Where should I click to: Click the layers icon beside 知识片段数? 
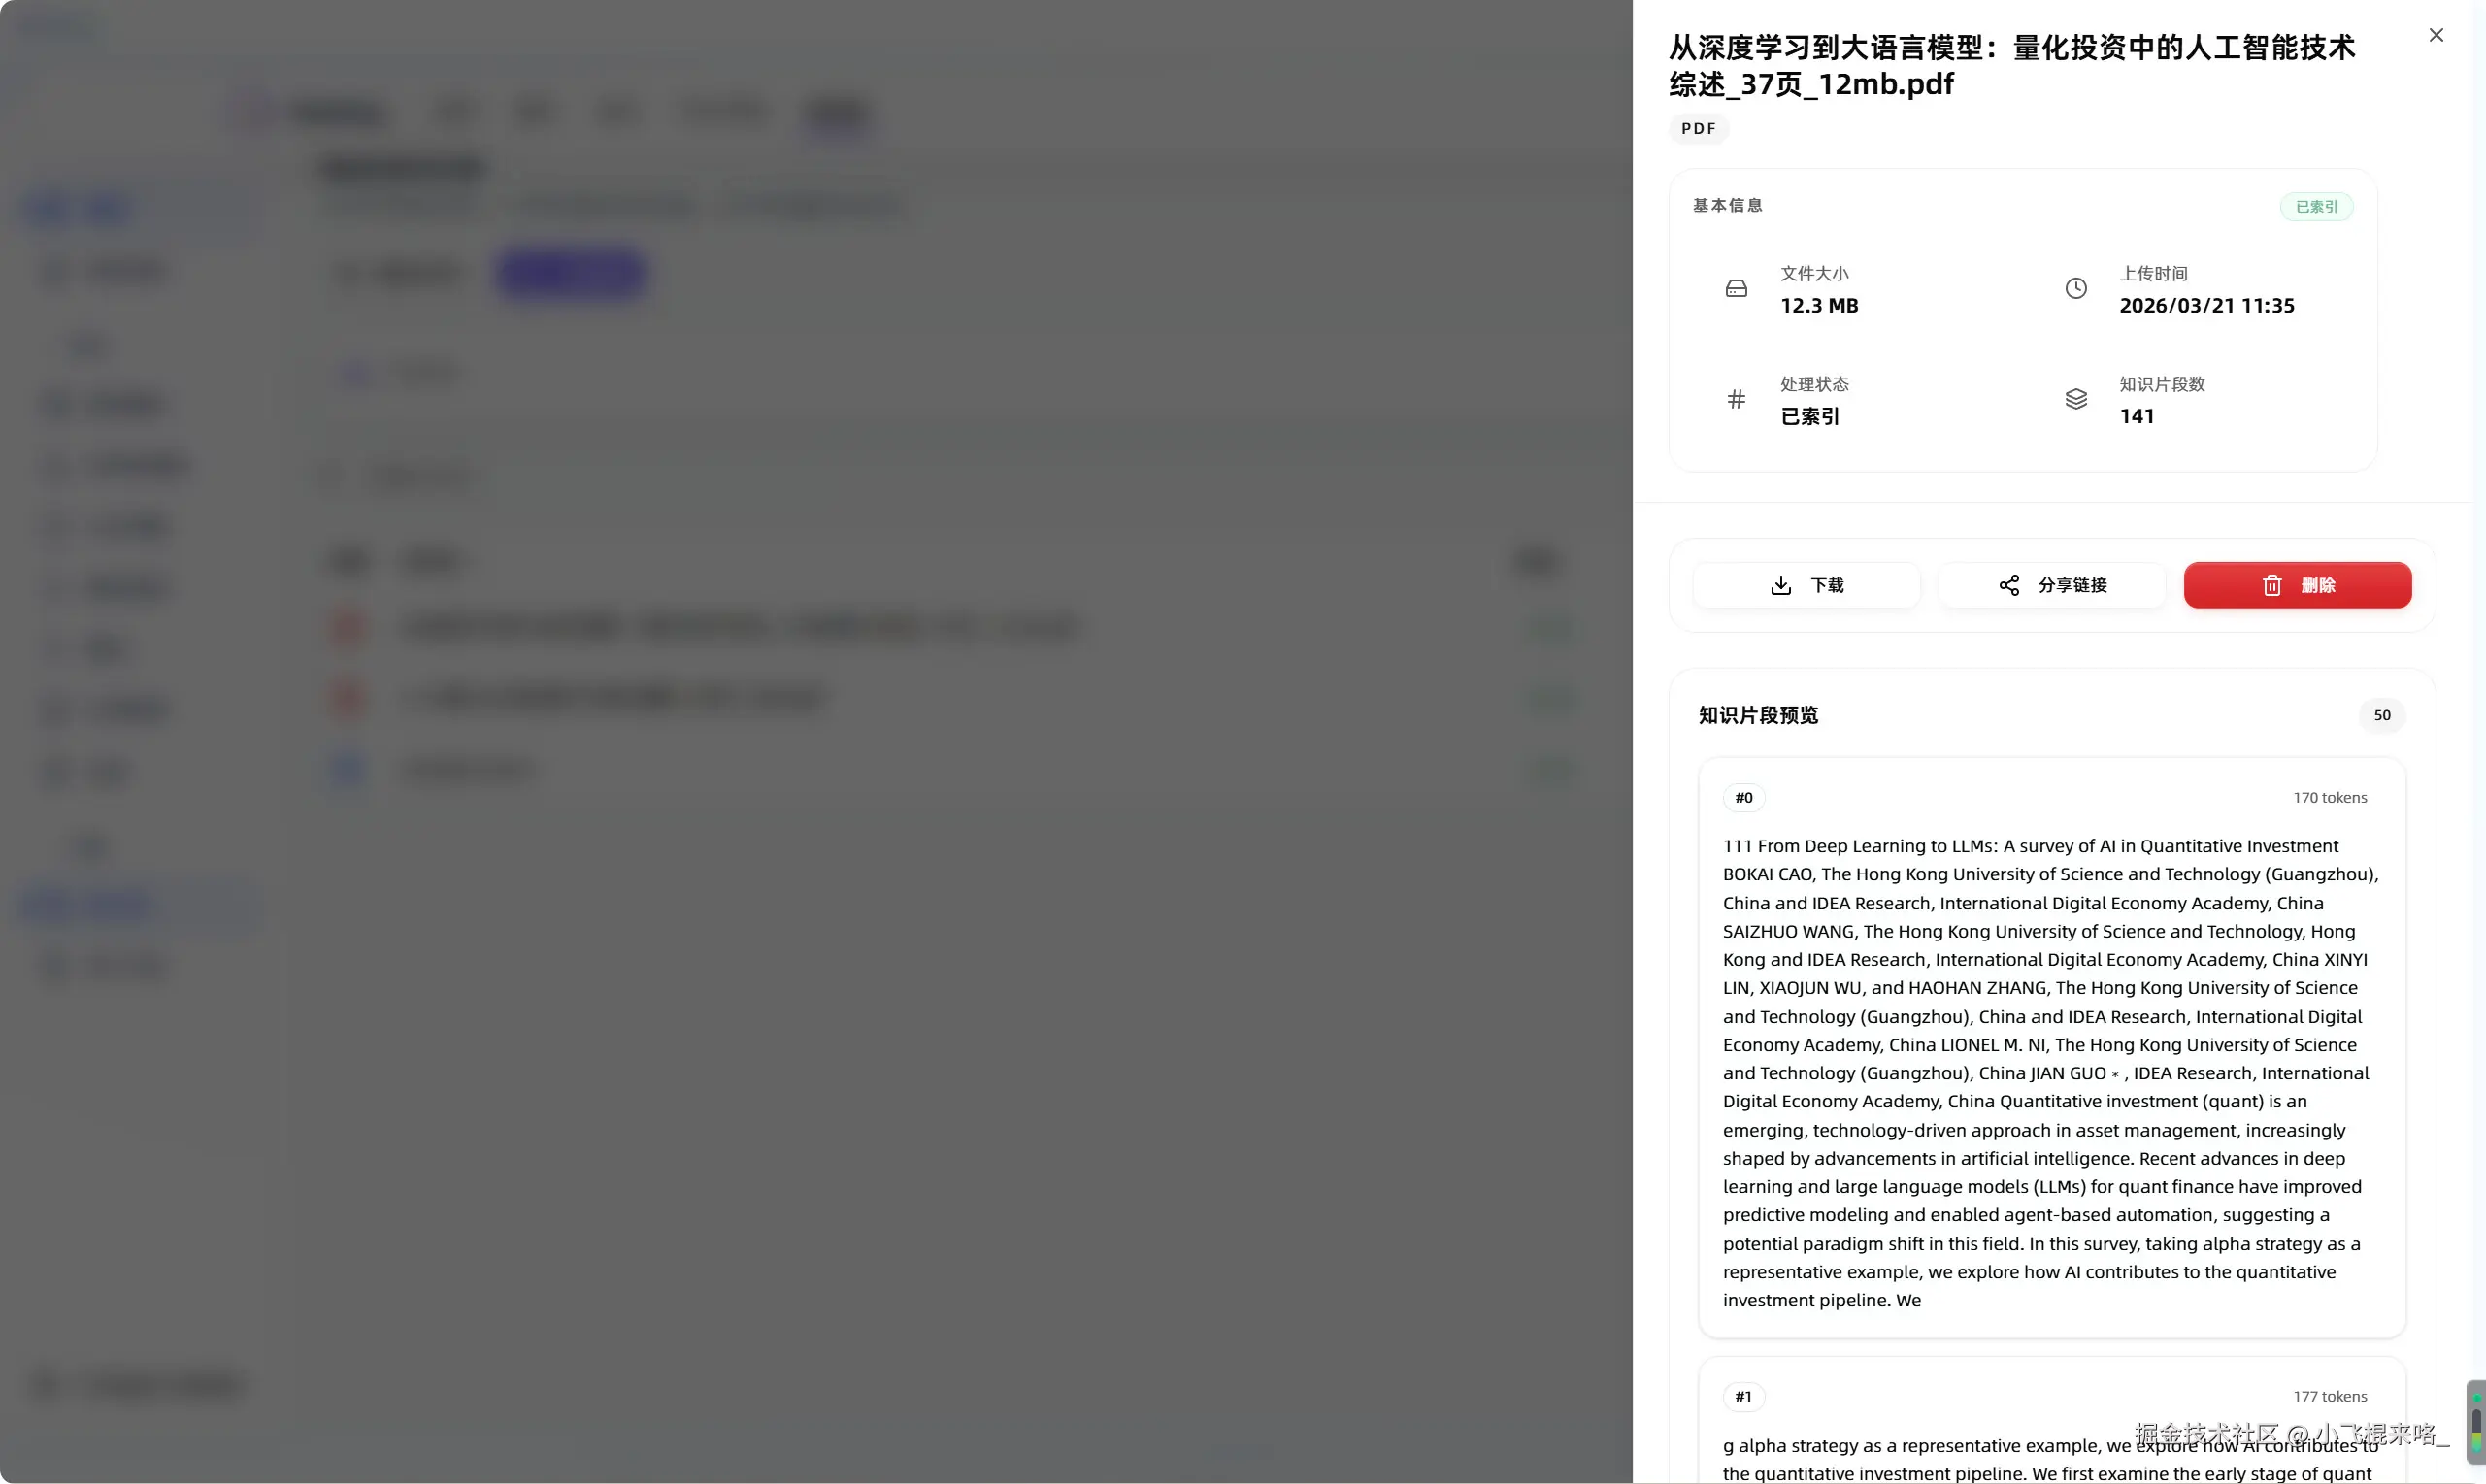click(2075, 399)
